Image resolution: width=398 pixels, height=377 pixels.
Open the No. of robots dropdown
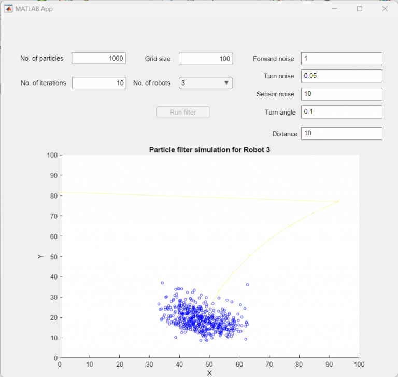coord(205,83)
